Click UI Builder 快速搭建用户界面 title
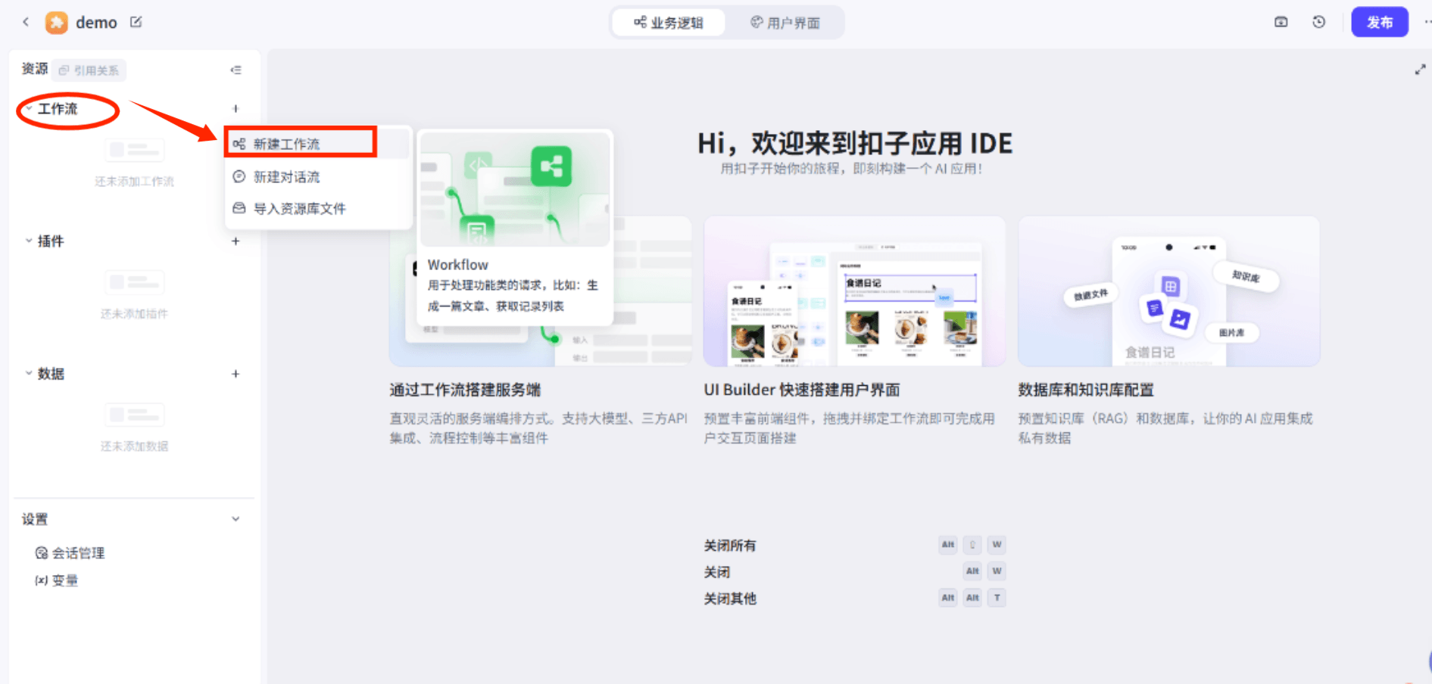1432x684 pixels. click(802, 390)
